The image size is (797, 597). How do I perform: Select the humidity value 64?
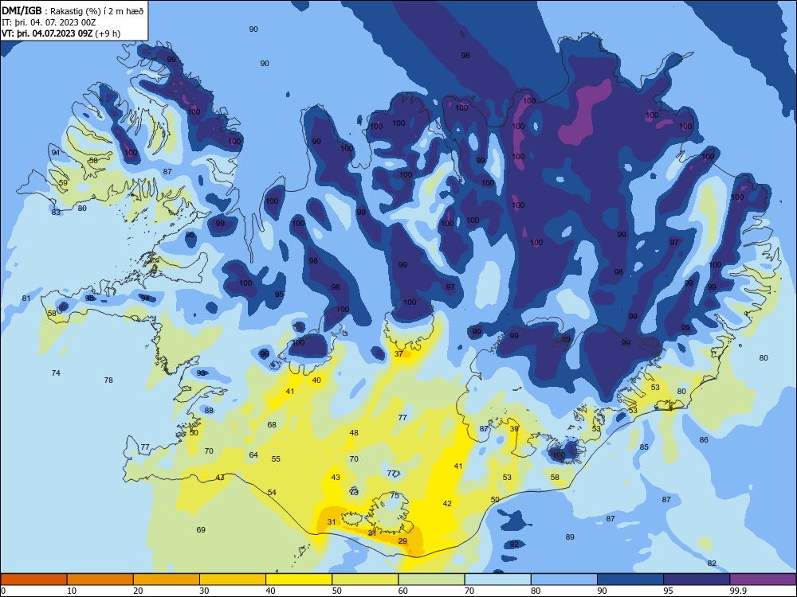tap(253, 455)
